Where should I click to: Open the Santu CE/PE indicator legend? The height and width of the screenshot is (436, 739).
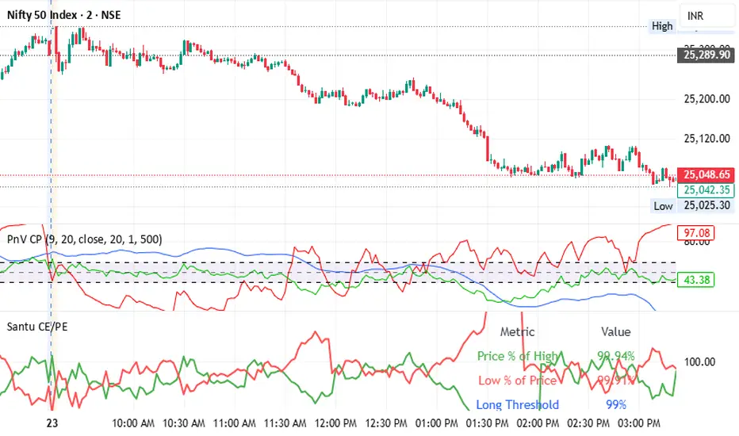point(36,327)
